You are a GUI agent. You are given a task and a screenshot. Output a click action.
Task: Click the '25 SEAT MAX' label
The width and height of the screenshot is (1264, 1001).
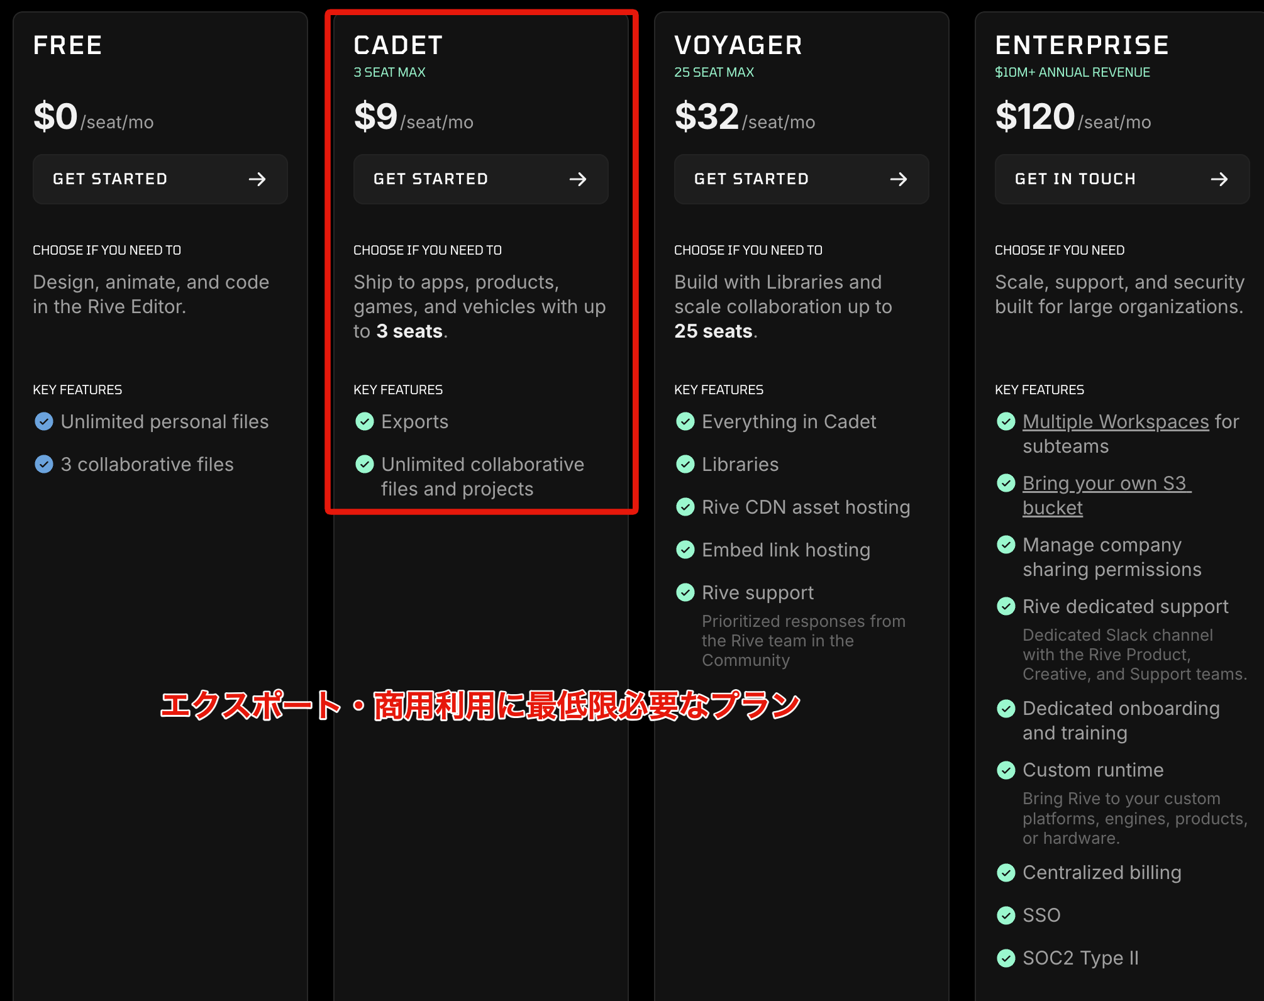click(714, 72)
